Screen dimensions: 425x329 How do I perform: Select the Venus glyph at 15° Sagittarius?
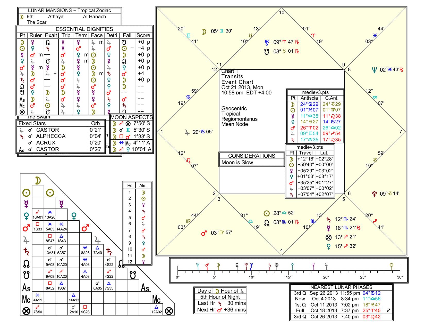pyautogui.click(x=329, y=246)
